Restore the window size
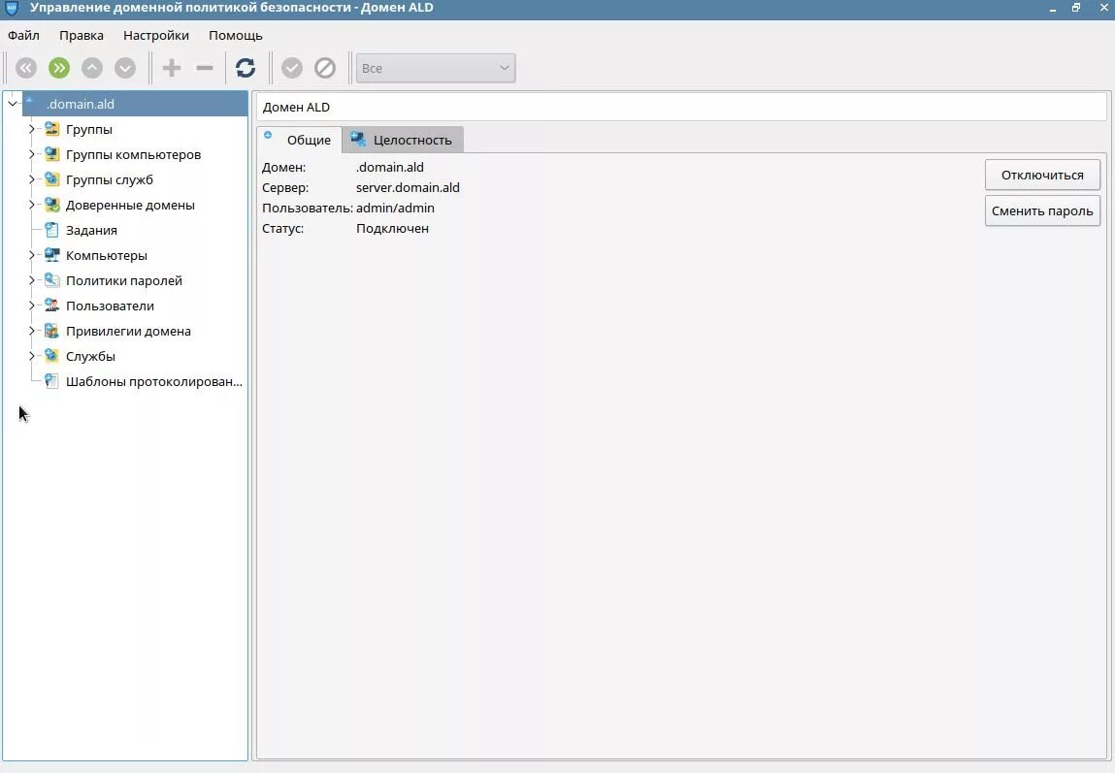Screen dimensions: 1115x773 pyautogui.click(x=1076, y=8)
